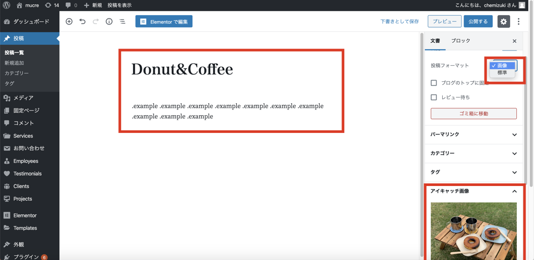Open settings gear panel toggle

[503, 21]
